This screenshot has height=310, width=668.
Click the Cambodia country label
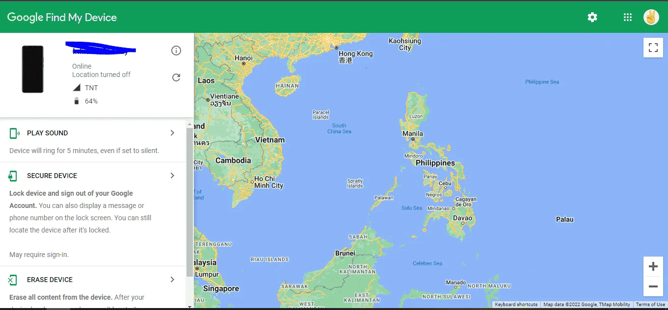233,160
